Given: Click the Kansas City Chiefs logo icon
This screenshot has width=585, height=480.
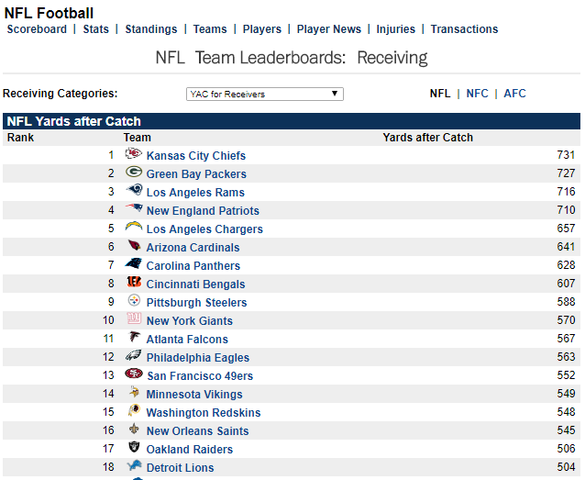Looking at the screenshot, I should click(x=134, y=153).
